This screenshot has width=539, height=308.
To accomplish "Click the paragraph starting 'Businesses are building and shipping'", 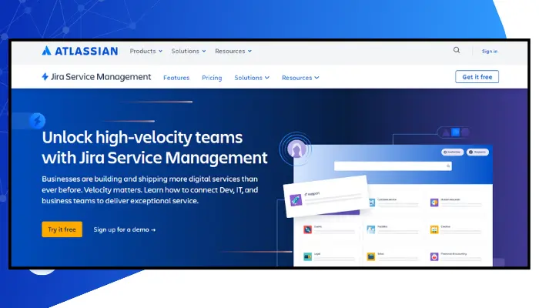I will (150, 189).
